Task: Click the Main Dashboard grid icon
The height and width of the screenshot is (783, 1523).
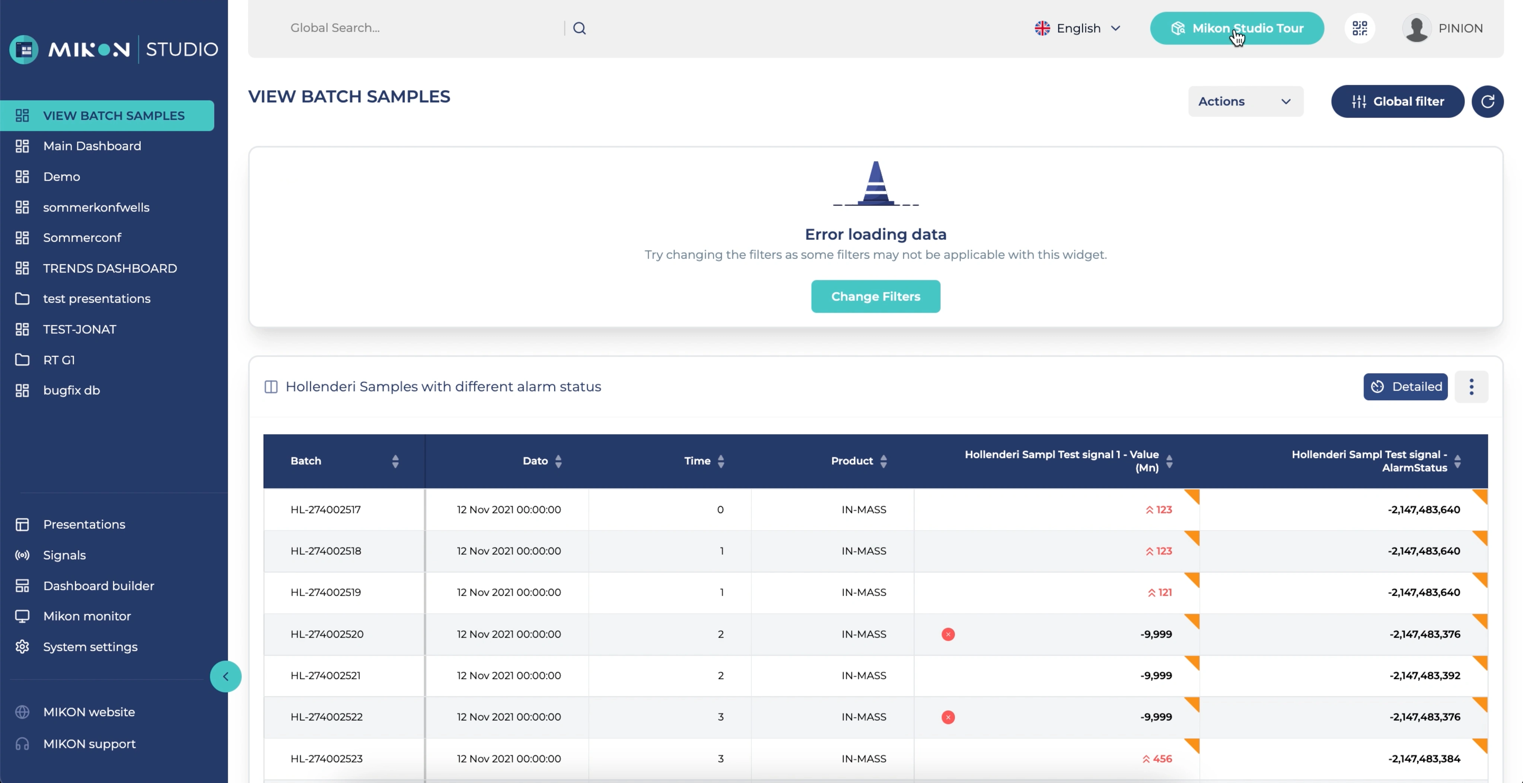Action: point(22,146)
